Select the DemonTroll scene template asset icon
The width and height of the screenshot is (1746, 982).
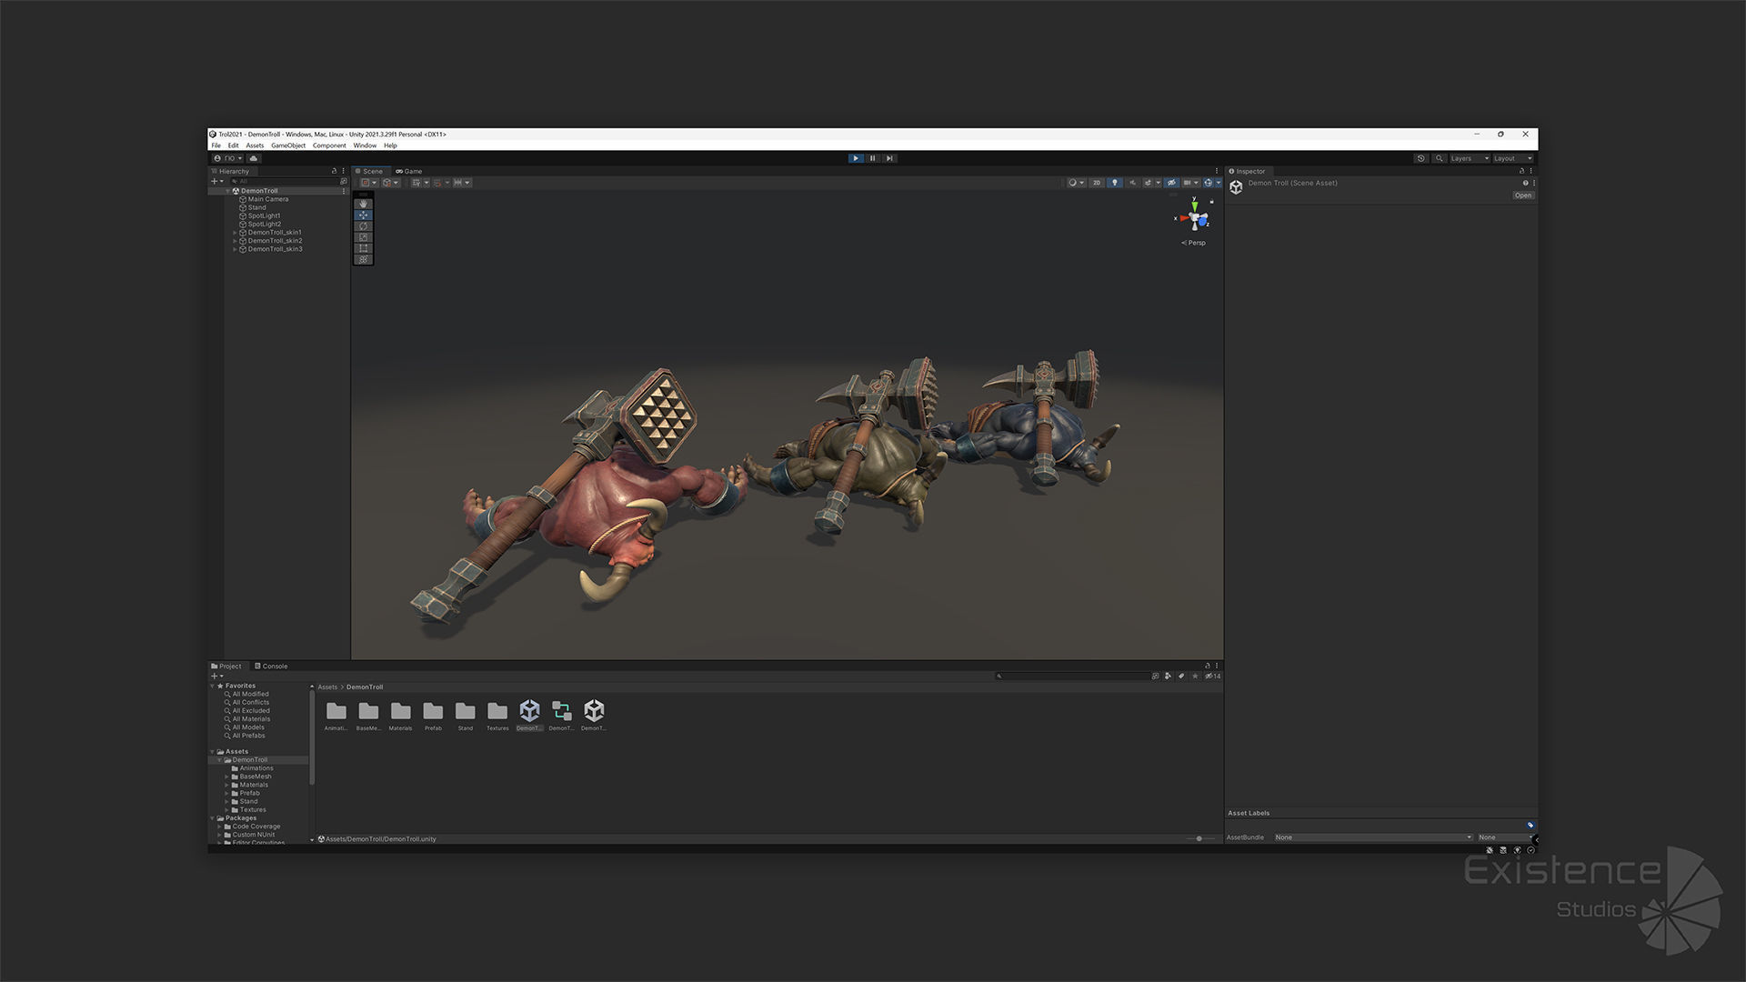tap(562, 715)
